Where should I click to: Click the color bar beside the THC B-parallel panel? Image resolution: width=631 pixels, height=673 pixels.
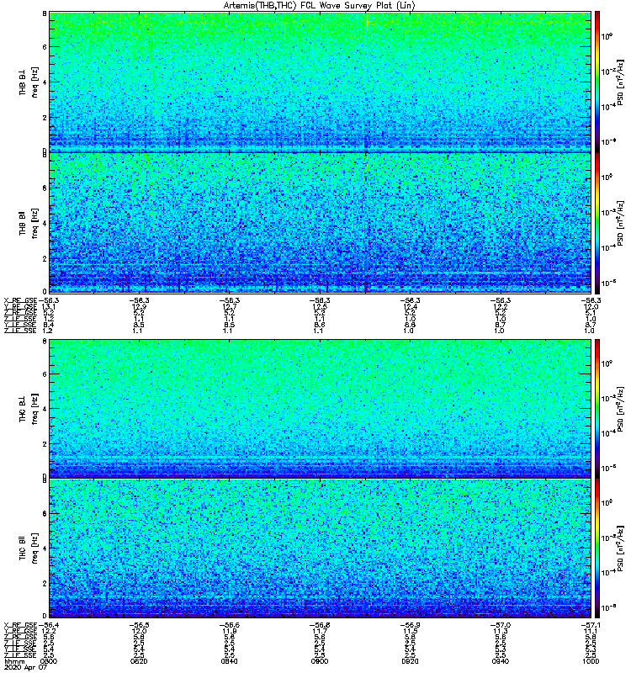(597, 548)
